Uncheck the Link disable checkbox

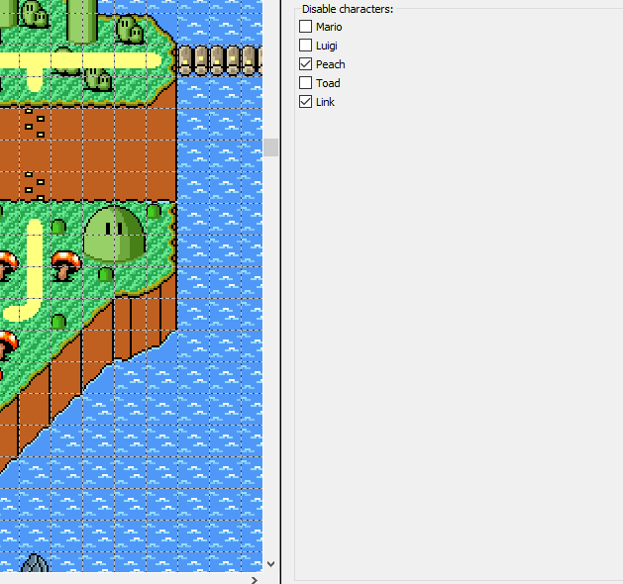pyautogui.click(x=305, y=102)
